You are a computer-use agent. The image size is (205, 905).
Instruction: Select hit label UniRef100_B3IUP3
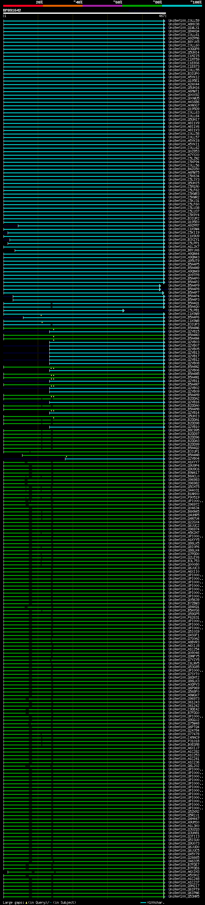184,325
